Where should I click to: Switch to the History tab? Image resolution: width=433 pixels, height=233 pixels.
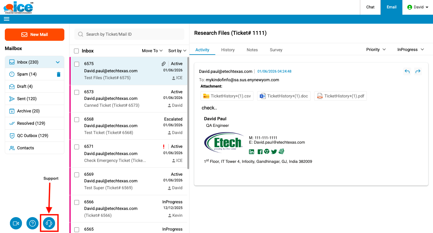click(228, 50)
